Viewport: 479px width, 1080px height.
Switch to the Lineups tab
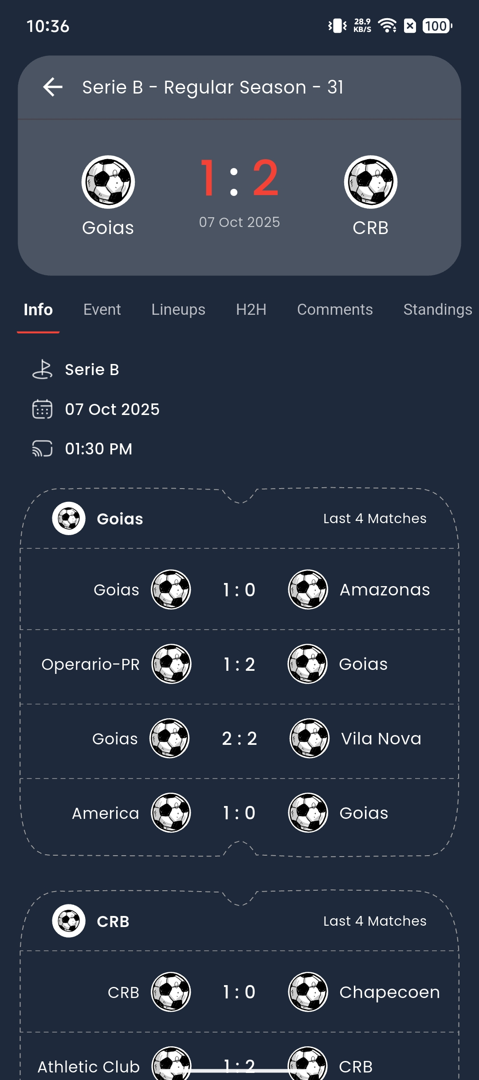click(177, 309)
